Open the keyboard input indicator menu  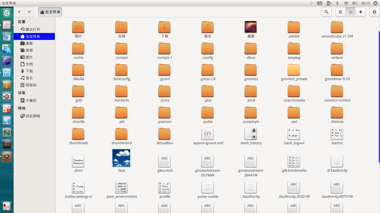click(x=320, y=3)
